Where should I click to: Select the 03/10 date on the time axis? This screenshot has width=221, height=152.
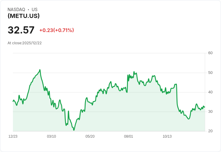coord(51,136)
